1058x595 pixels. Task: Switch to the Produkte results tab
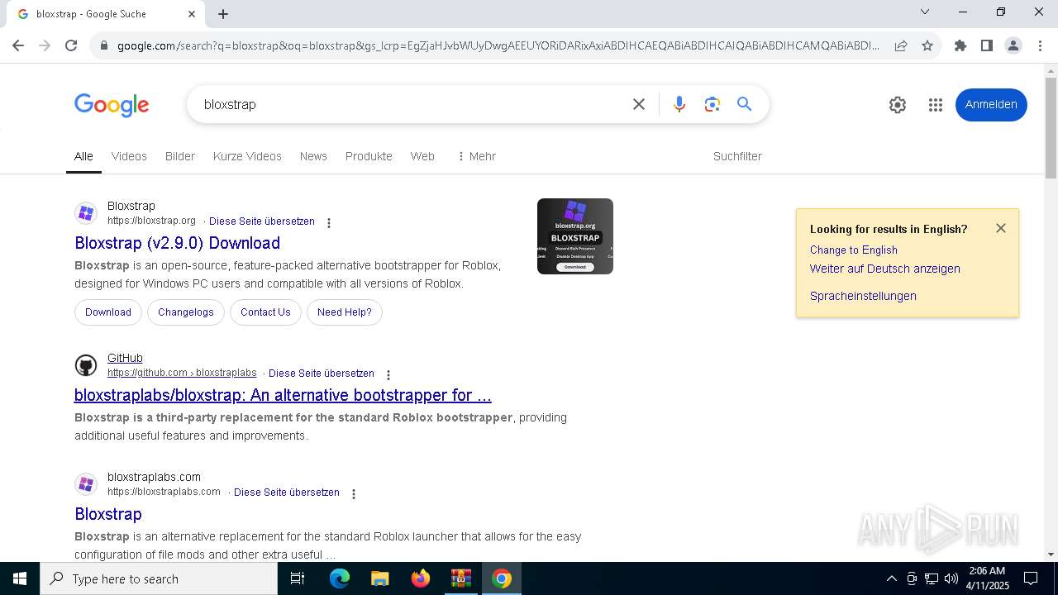point(369,156)
